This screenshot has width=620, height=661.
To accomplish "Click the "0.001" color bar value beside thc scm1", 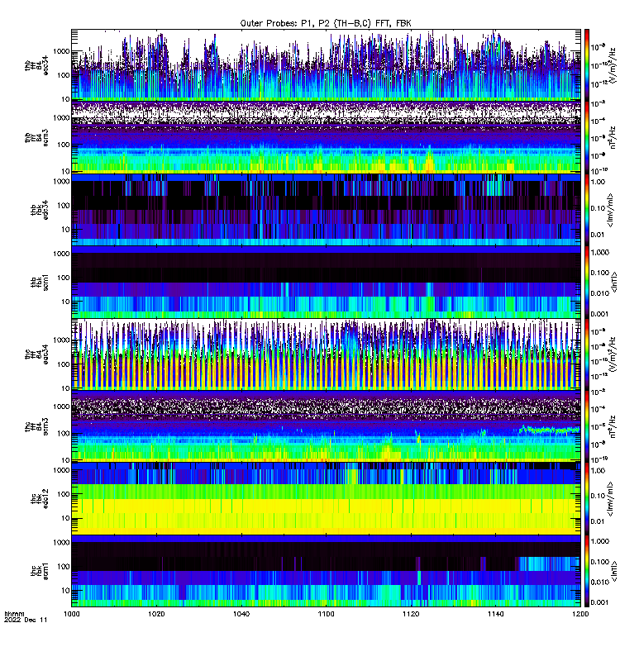I will point(600,602).
